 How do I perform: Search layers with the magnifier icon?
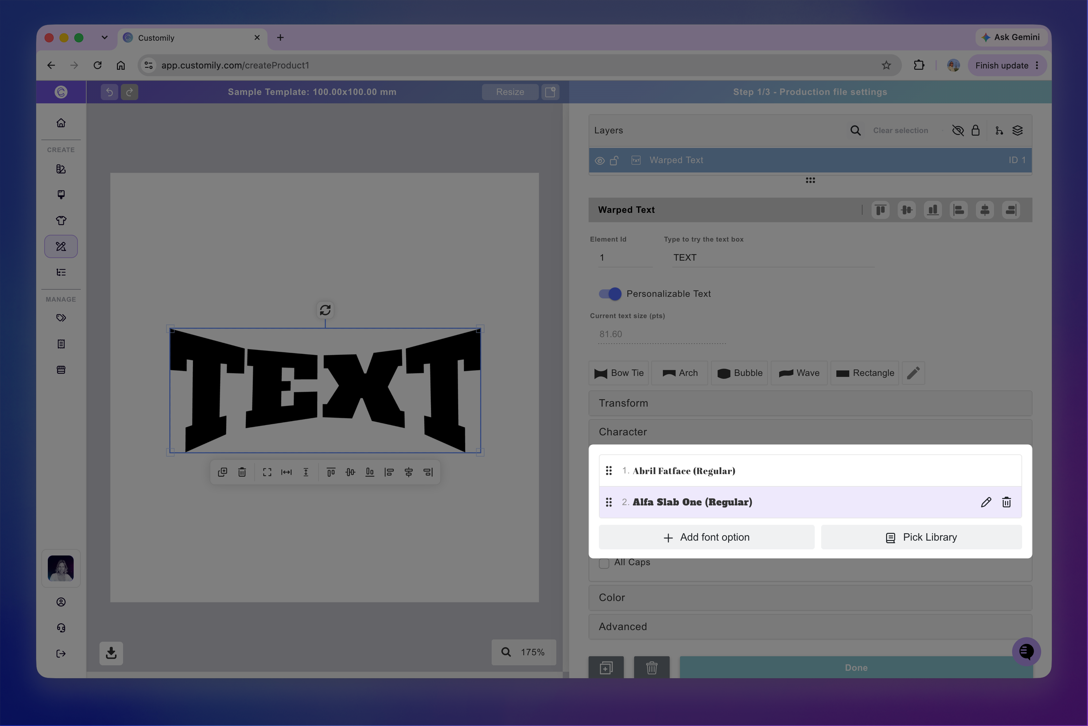[855, 130]
